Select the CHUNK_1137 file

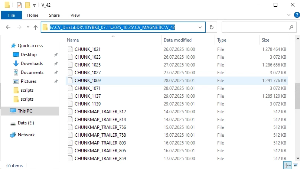click(x=176, y=96)
